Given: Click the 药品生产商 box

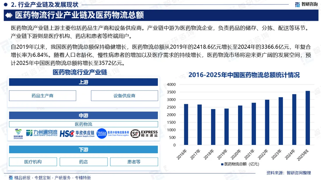Looking at the screenshot, I should tap(43, 96).
